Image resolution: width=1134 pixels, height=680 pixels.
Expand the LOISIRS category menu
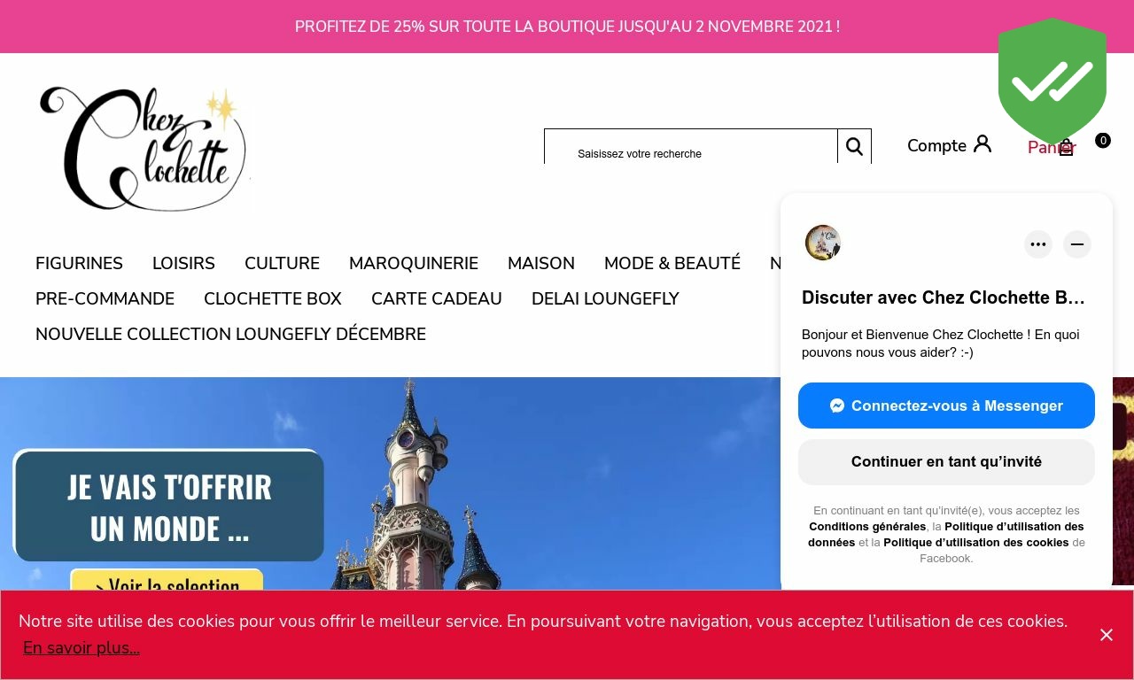183,263
